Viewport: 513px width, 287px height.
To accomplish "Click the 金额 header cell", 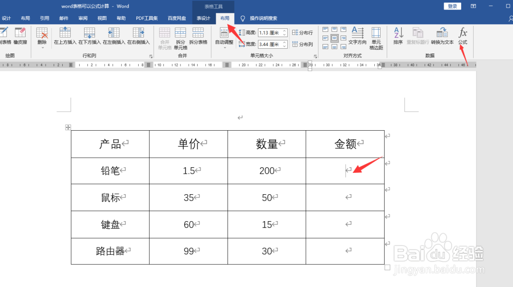I will [x=345, y=144].
